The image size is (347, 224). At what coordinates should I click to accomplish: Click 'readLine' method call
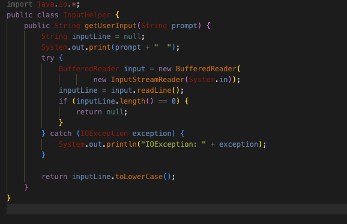(x=154, y=90)
